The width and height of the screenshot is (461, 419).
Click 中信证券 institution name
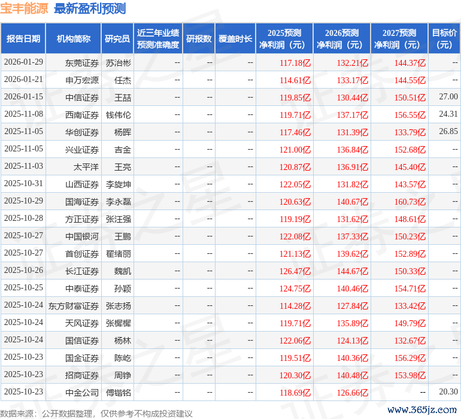click(82, 98)
